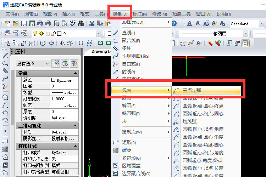The image size is (266, 177).
Task: Select 矩形(R) in the draw menu
Action: 141,142
